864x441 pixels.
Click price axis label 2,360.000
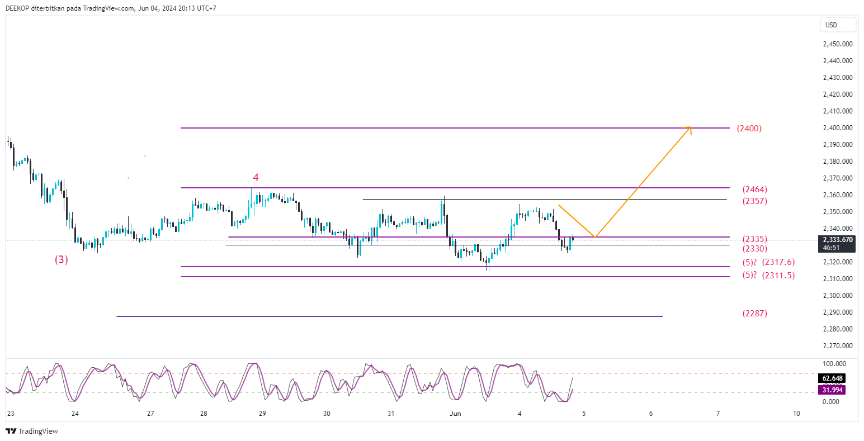pos(838,195)
